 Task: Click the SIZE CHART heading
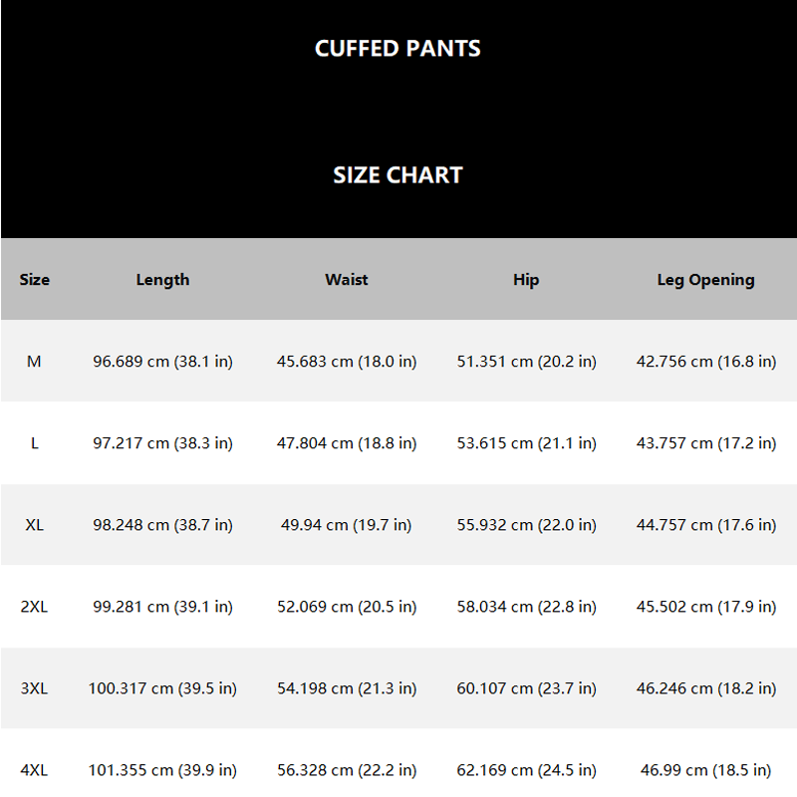(398, 175)
